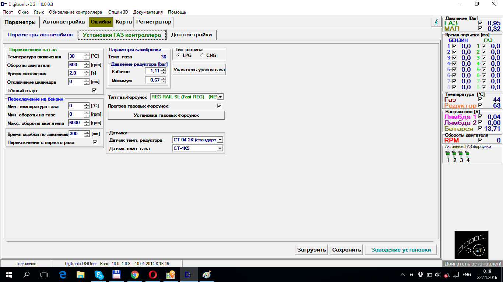Switch to the Автонастройка tab
This screenshot has width=503, height=282.
click(x=64, y=22)
